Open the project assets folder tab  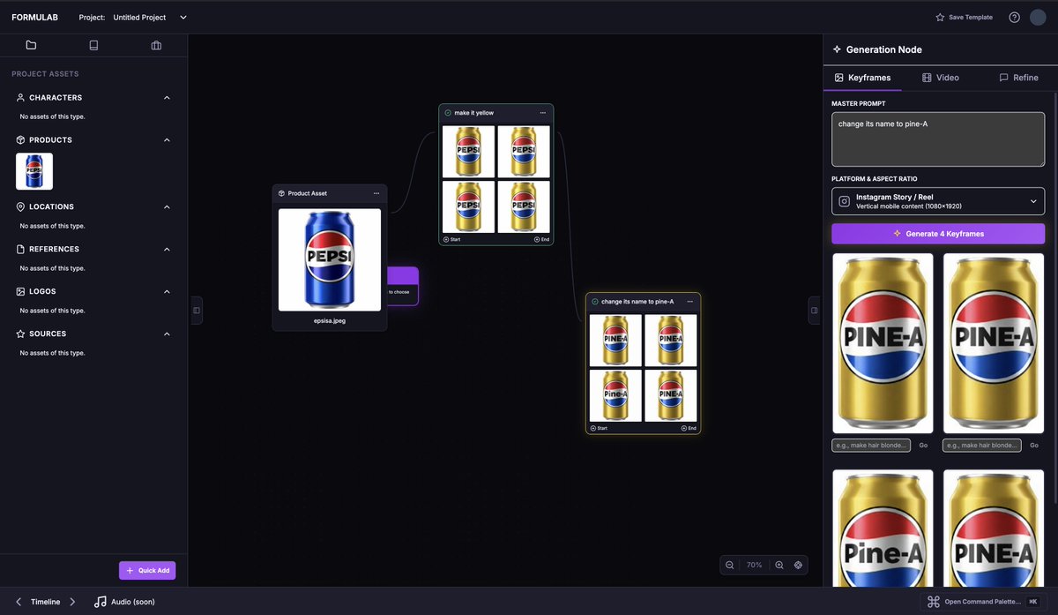(31, 45)
